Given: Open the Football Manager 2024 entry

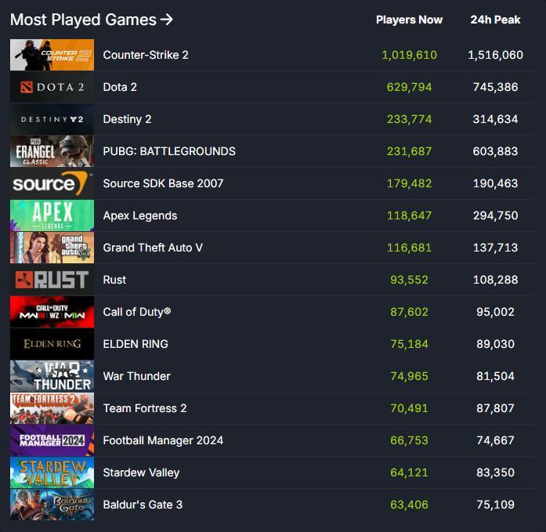Looking at the screenshot, I should click(x=163, y=440).
